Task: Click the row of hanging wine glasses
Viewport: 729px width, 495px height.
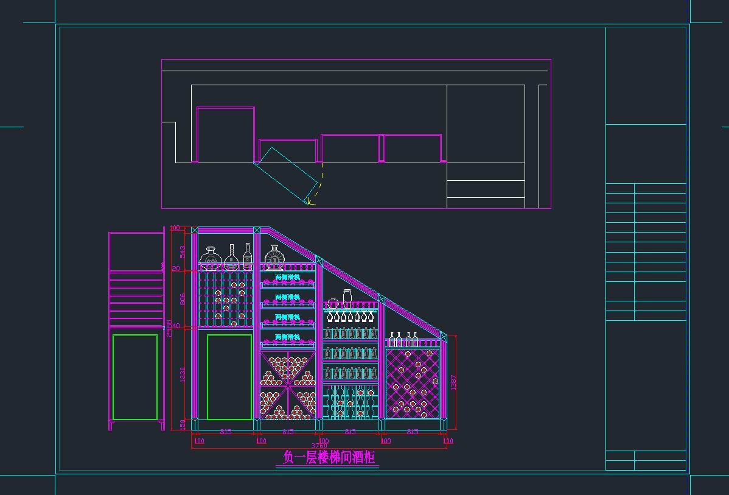Action: 350,317
